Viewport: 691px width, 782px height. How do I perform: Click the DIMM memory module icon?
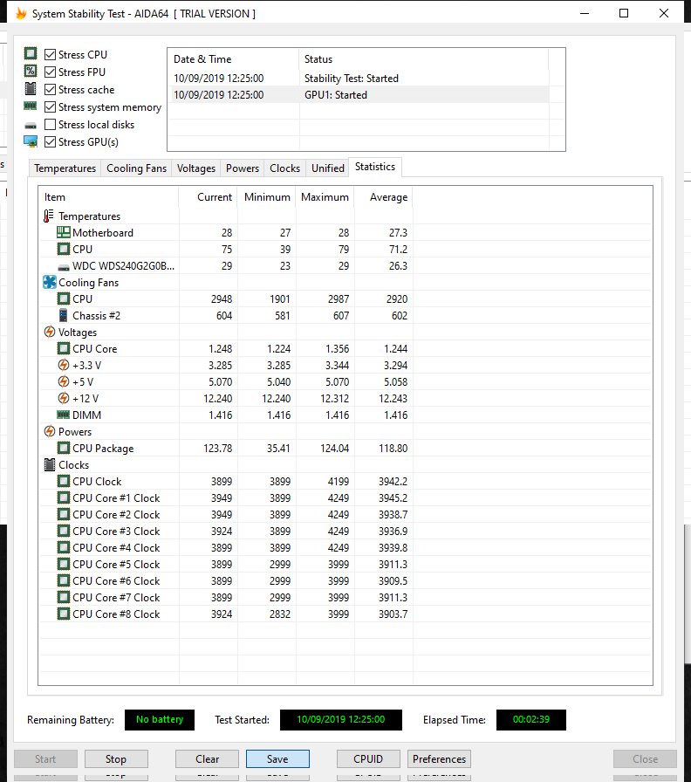pos(64,415)
